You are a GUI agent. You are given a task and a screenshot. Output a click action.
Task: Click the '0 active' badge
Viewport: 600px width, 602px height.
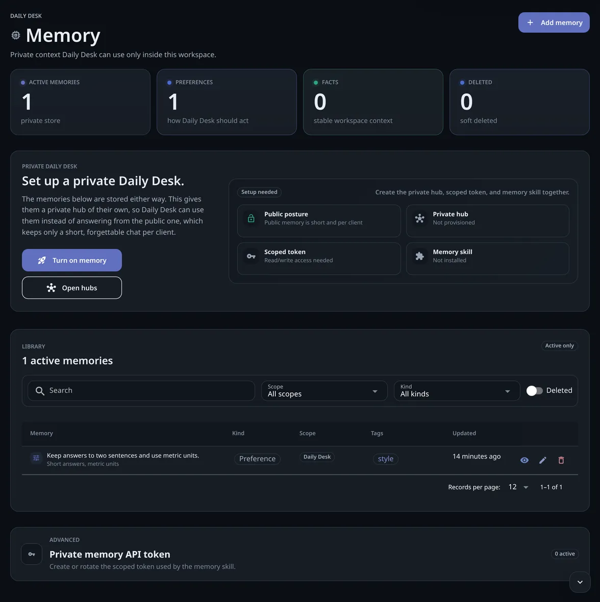click(x=565, y=554)
